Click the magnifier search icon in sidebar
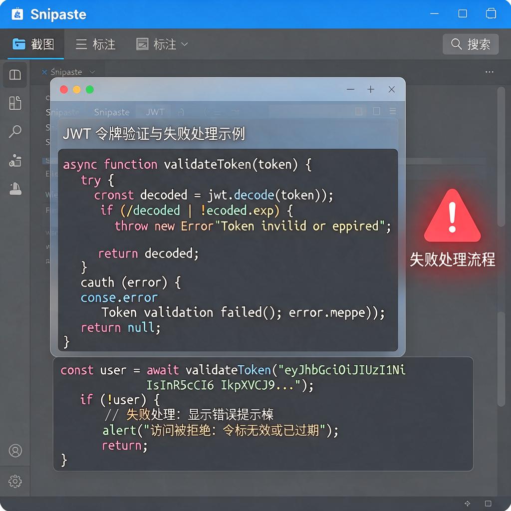 [x=15, y=131]
